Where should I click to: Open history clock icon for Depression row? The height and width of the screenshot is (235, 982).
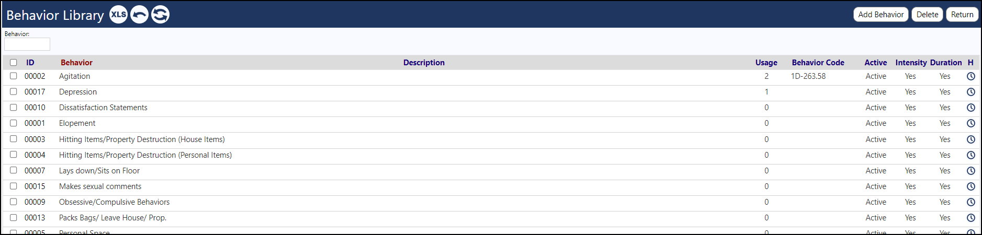[970, 92]
